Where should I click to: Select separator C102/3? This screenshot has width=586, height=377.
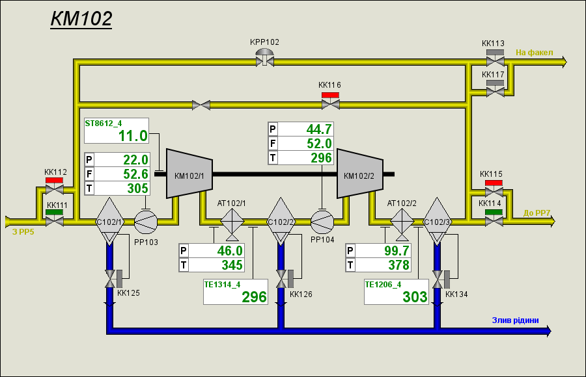tap(437, 222)
